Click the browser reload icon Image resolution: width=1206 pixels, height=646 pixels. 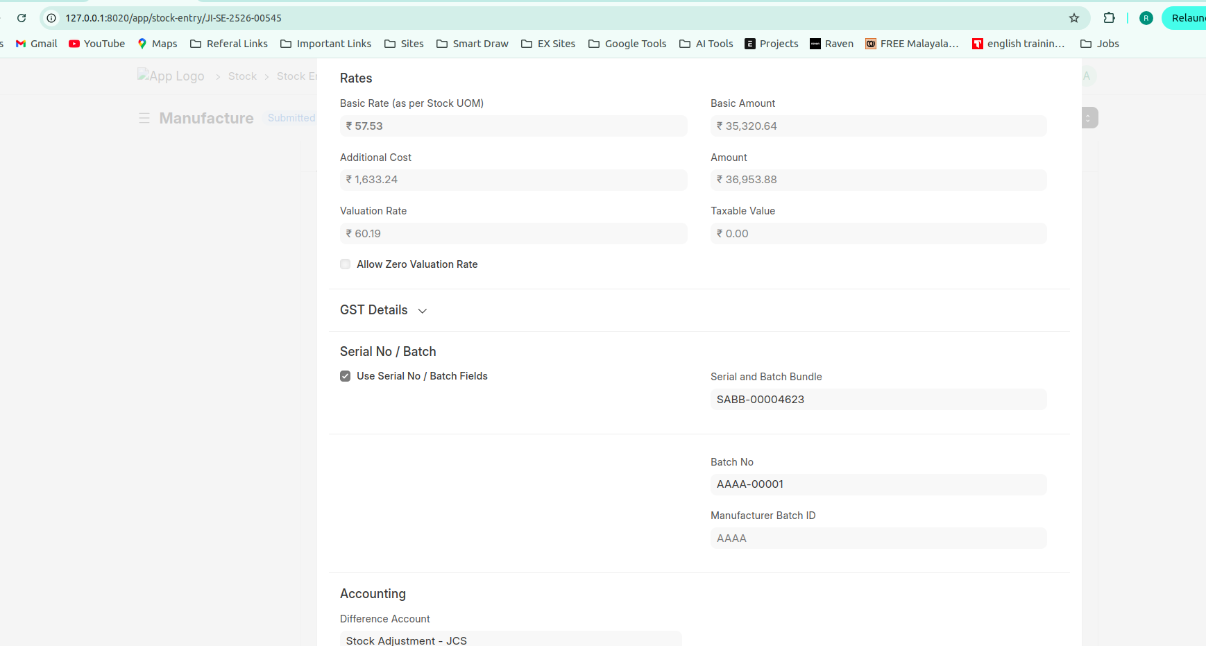[22, 18]
